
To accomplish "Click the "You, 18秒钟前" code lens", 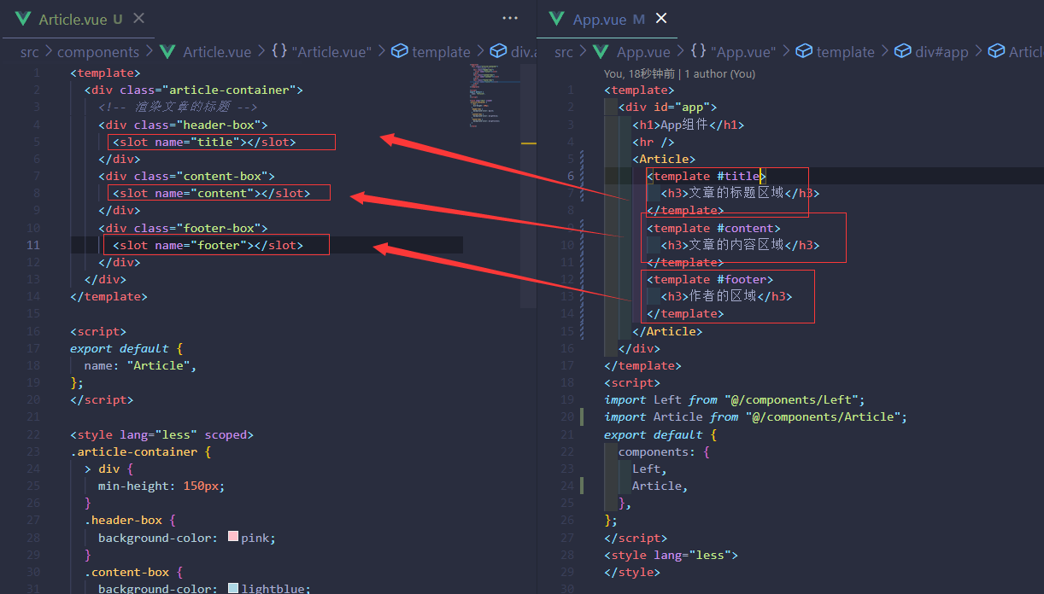I will click(639, 74).
